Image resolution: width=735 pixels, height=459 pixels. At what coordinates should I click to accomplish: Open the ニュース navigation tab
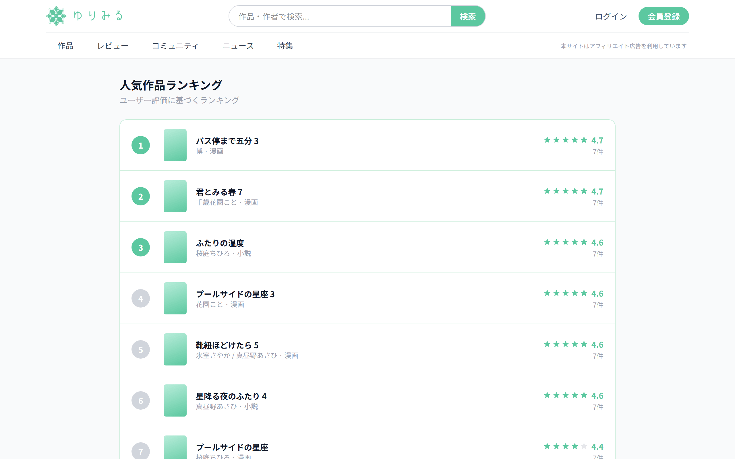coord(238,46)
